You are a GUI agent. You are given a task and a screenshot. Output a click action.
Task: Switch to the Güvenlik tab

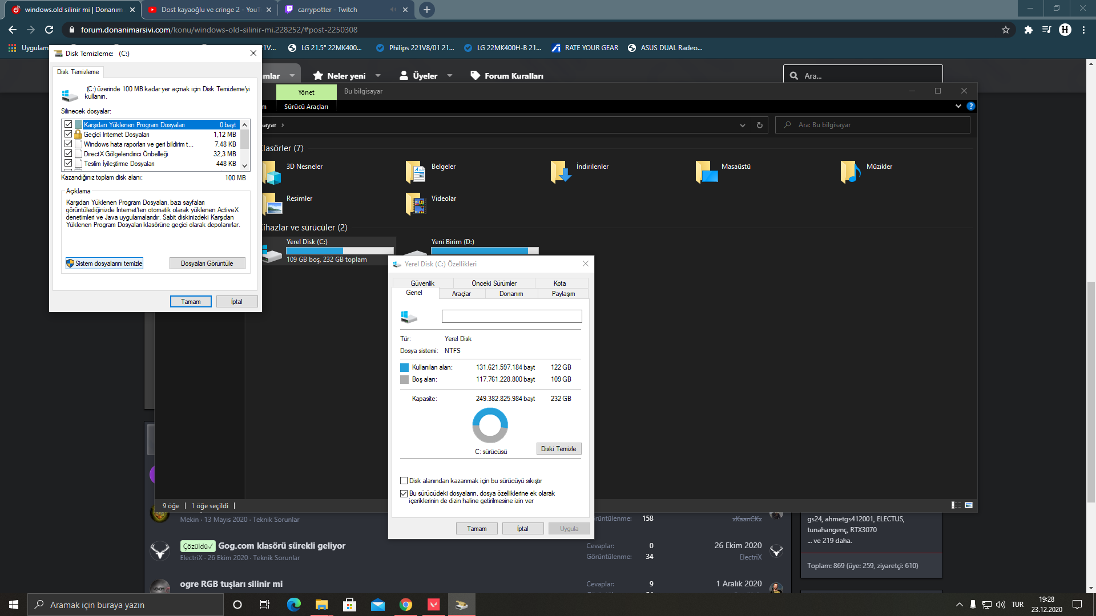[422, 283]
